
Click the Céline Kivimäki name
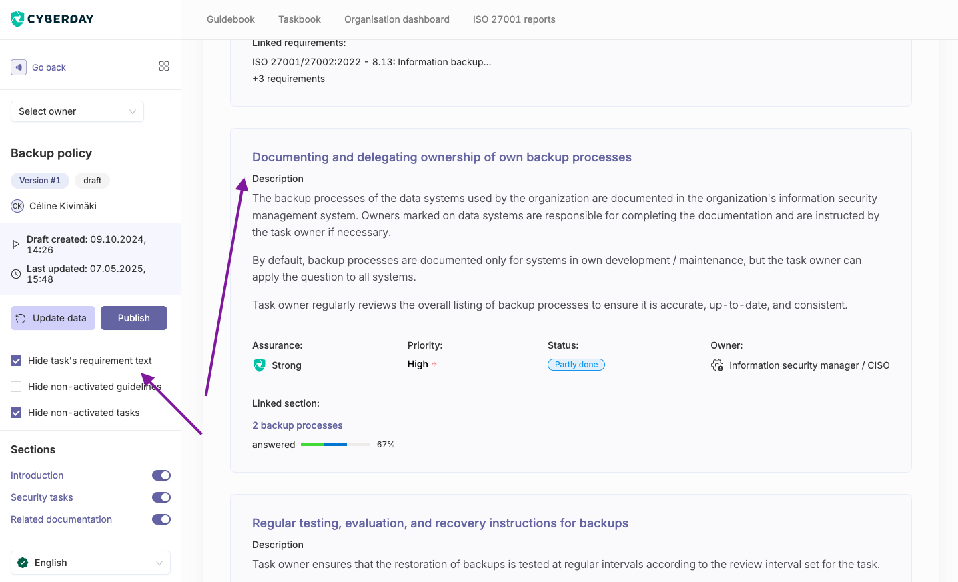coord(63,206)
